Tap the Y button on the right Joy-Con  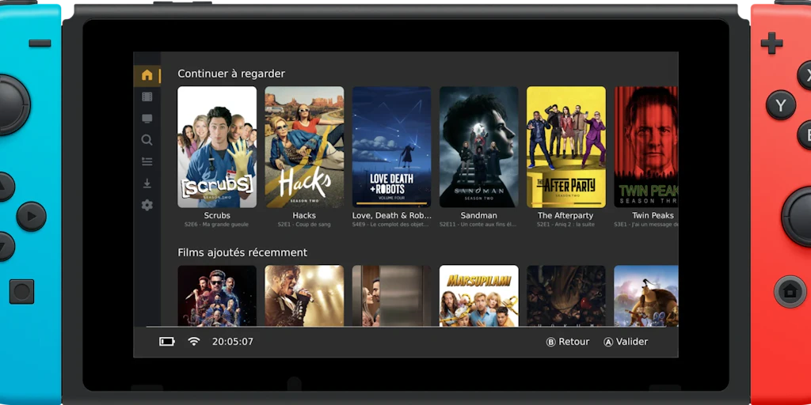pos(780,105)
